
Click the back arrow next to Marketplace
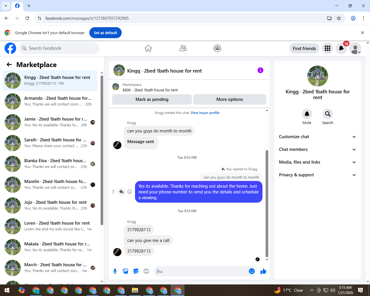[x=9, y=64]
